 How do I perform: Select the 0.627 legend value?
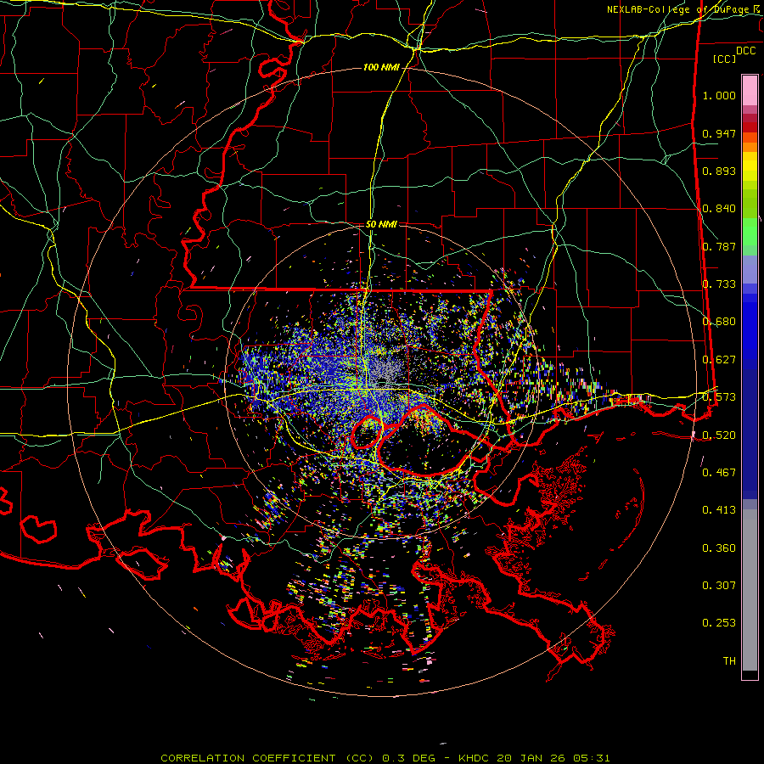(719, 360)
